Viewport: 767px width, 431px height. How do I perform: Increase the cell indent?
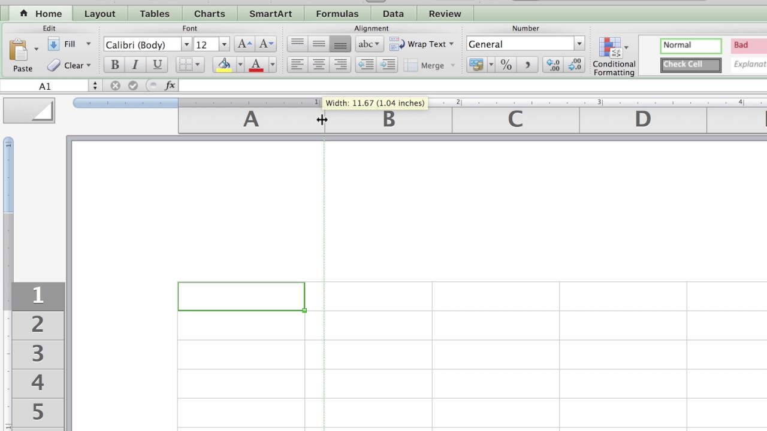[387, 65]
